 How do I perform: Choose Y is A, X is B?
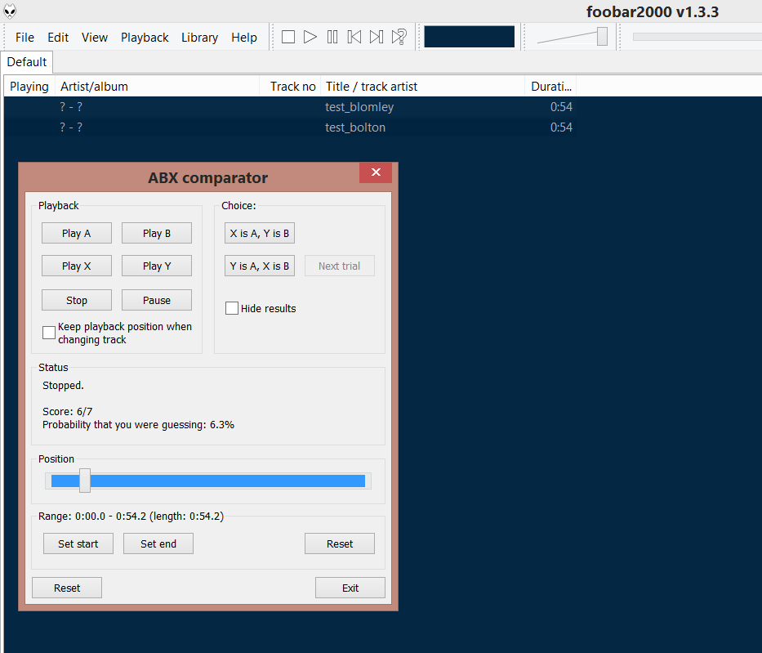pyautogui.click(x=260, y=266)
